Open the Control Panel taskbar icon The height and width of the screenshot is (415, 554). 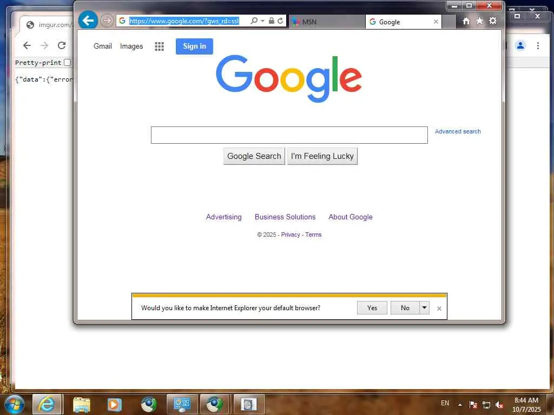point(182,404)
